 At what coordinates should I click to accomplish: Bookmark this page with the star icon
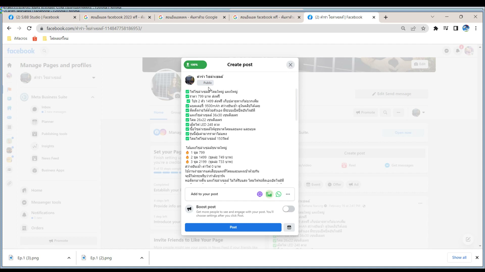point(423,28)
